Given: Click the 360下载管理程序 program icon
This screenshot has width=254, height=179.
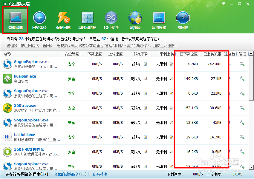Looking at the screenshot, I should pyautogui.click(x=7, y=152).
